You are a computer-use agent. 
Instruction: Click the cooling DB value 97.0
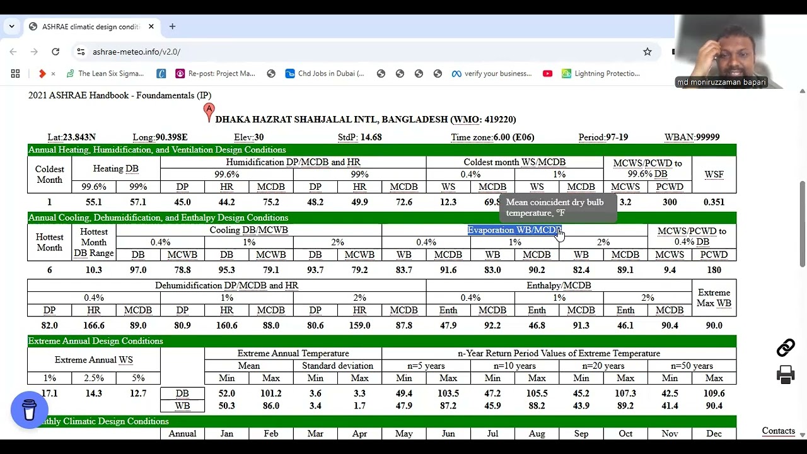pyautogui.click(x=138, y=270)
